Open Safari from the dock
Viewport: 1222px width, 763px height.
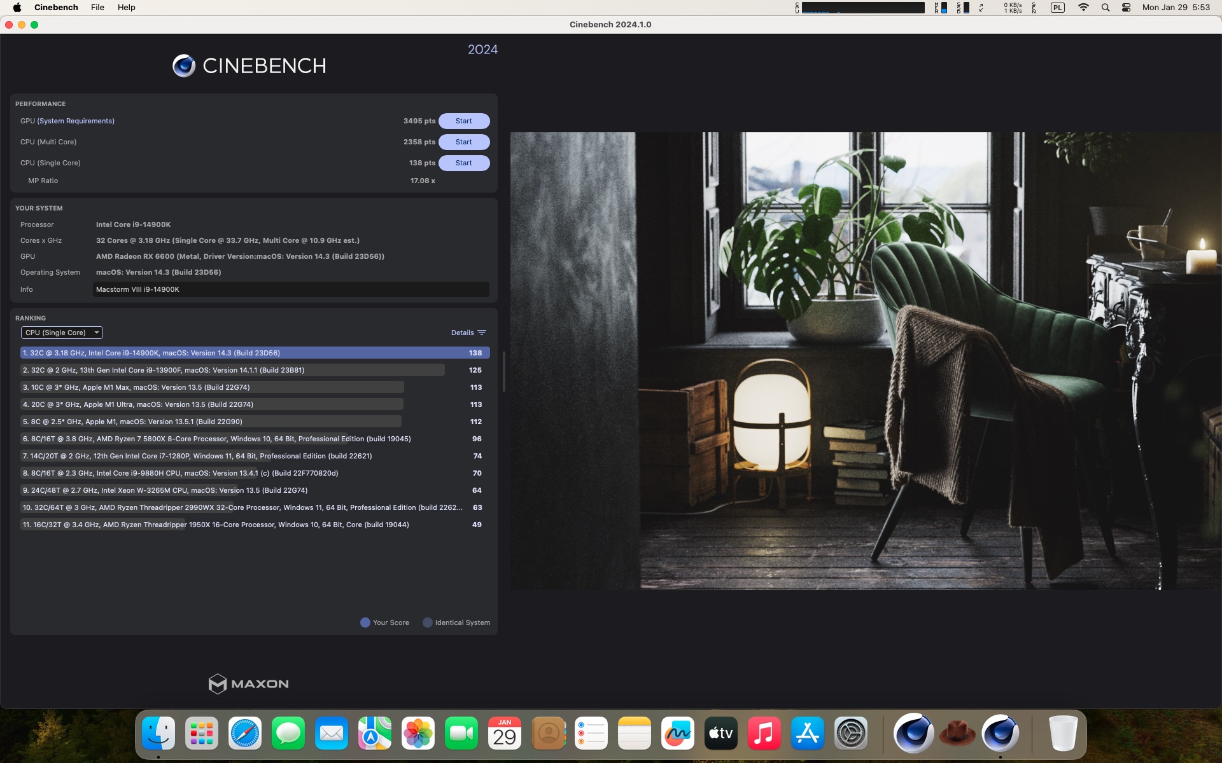245,734
